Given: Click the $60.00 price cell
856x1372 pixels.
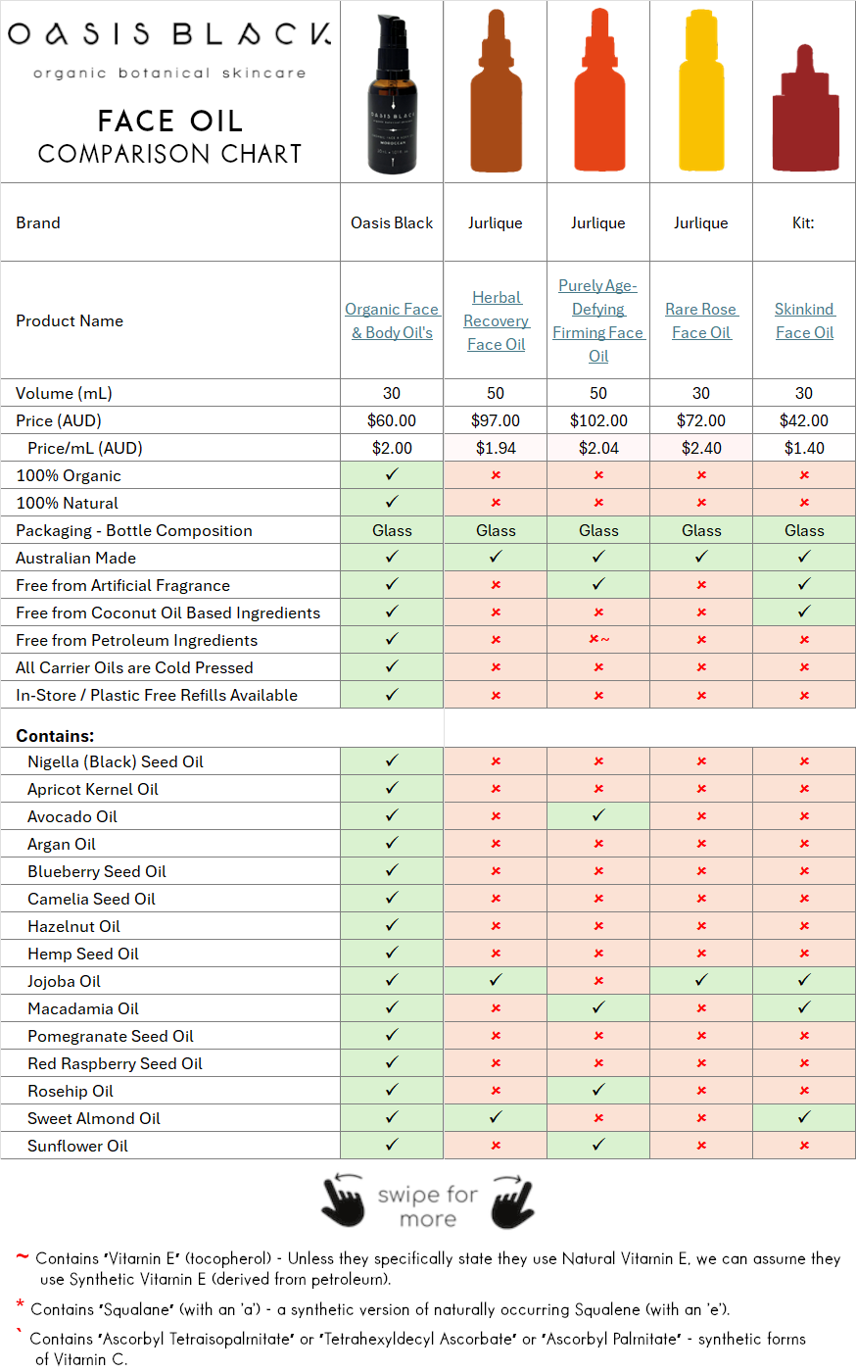Looking at the screenshot, I should point(392,420).
